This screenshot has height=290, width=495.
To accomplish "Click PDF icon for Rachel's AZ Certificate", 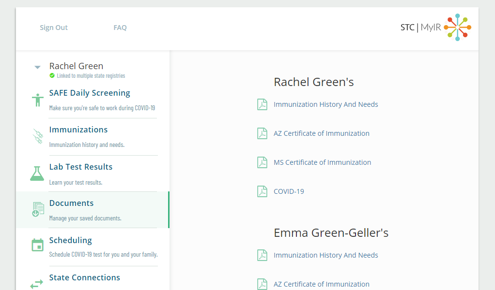I will click(x=262, y=133).
